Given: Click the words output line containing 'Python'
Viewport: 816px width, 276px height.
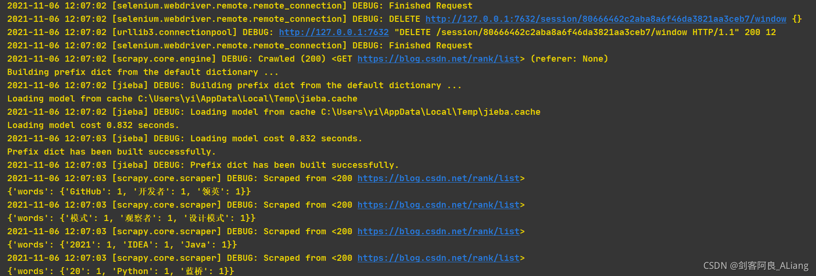Looking at the screenshot, I should click(x=120, y=271).
